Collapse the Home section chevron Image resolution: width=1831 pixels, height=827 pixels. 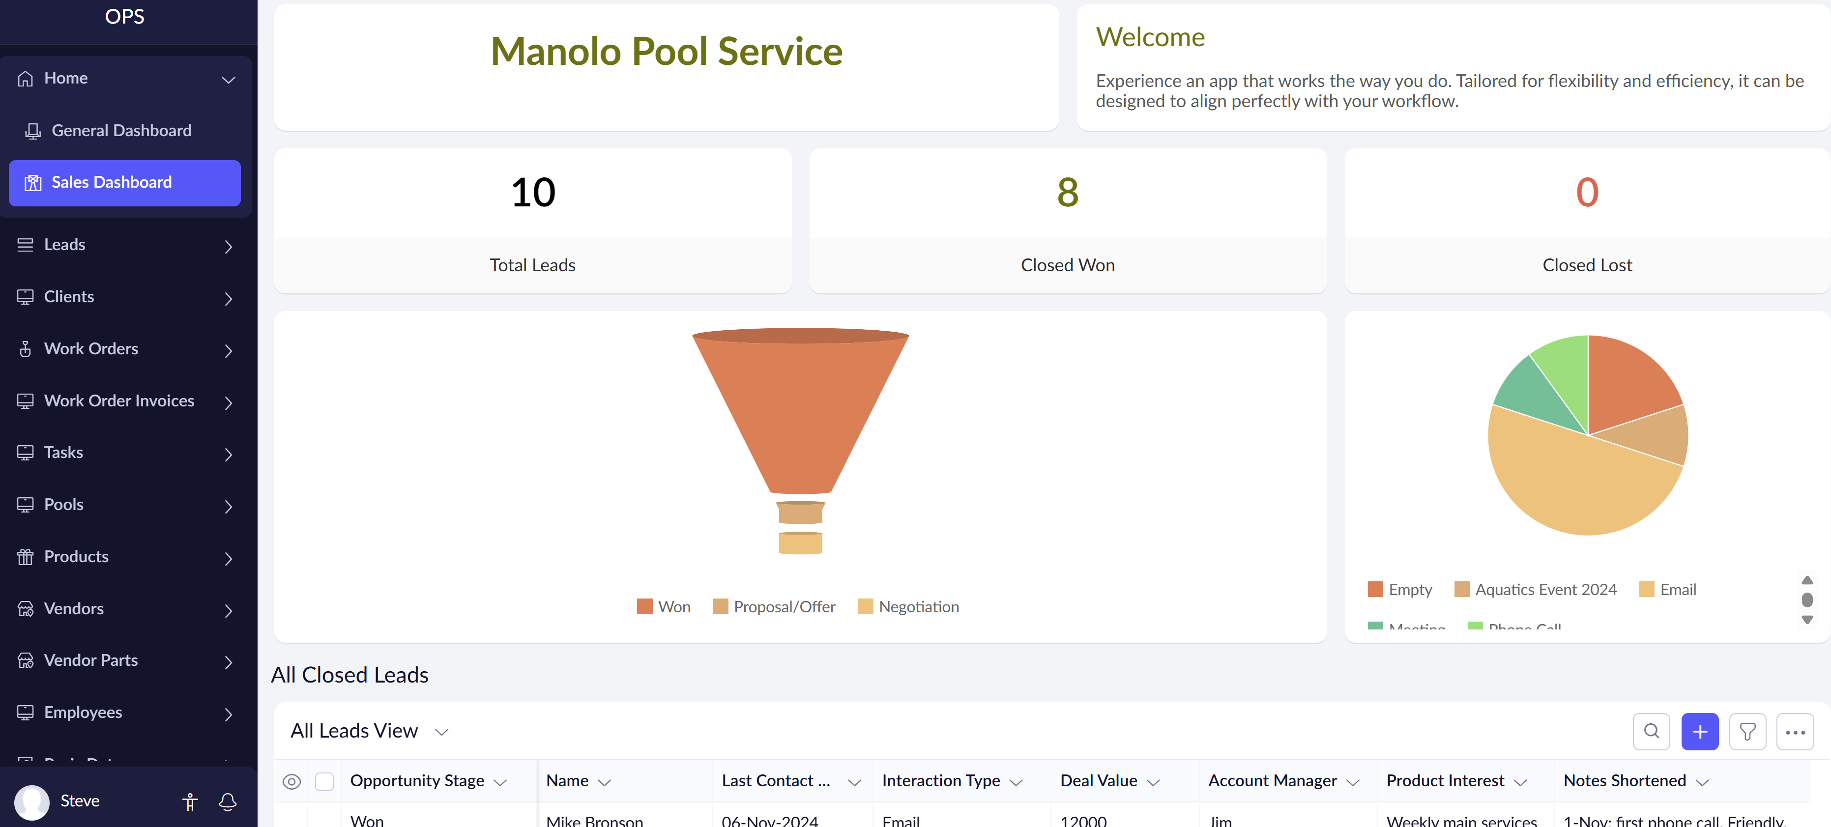coord(228,80)
